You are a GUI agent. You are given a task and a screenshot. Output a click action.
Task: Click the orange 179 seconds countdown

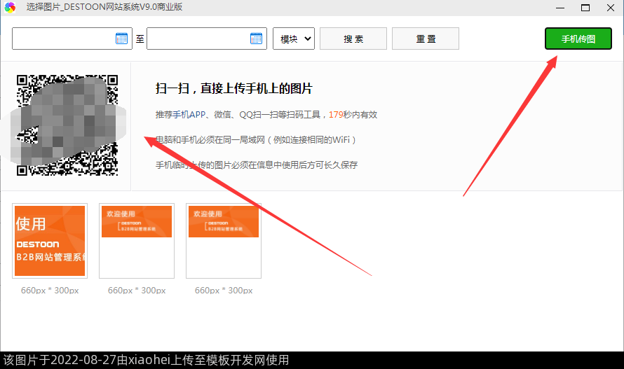point(335,115)
